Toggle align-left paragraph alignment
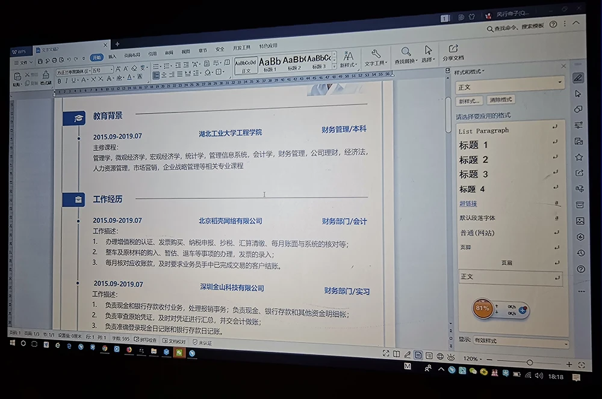The width and height of the screenshot is (602, 399). point(156,76)
